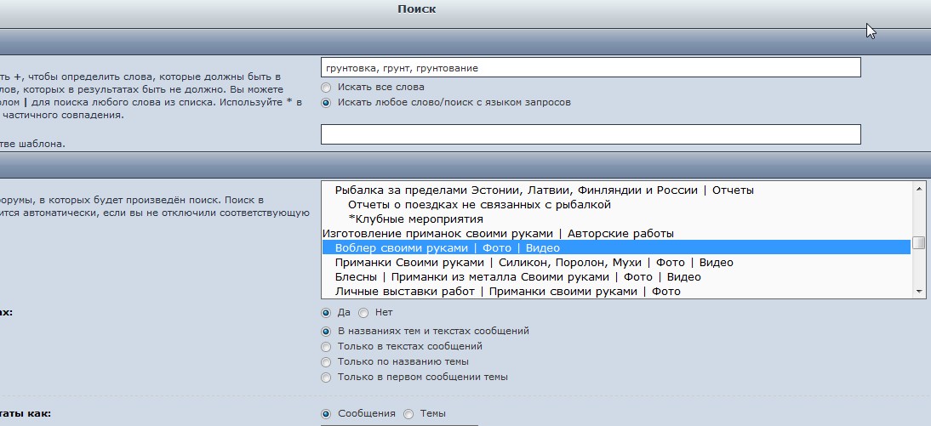Screen dimensions: 931x426
Task: Select 'Рыбалка за пределами Эстонии' forum
Action: pyautogui.click(x=544, y=190)
